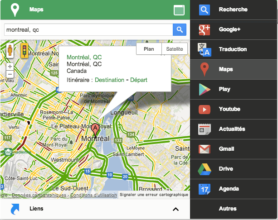Zoom in with the plus button
Viewport: 278px width, 220px height.
pyautogui.click(x=10, y=67)
